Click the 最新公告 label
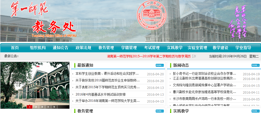Screen dimensions: 261x113 (x=11, y=56)
